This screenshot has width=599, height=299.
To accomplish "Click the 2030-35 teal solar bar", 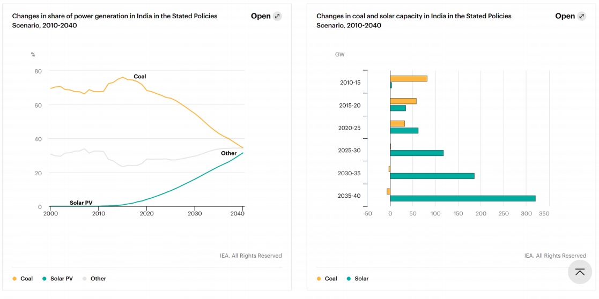I will tap(432, 176).
